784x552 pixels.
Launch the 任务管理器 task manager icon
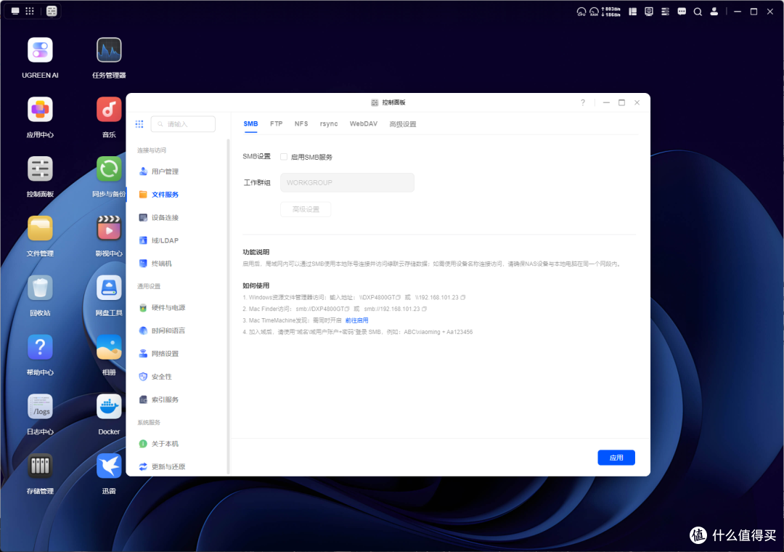pyautogui.click(x=109, y=50)
